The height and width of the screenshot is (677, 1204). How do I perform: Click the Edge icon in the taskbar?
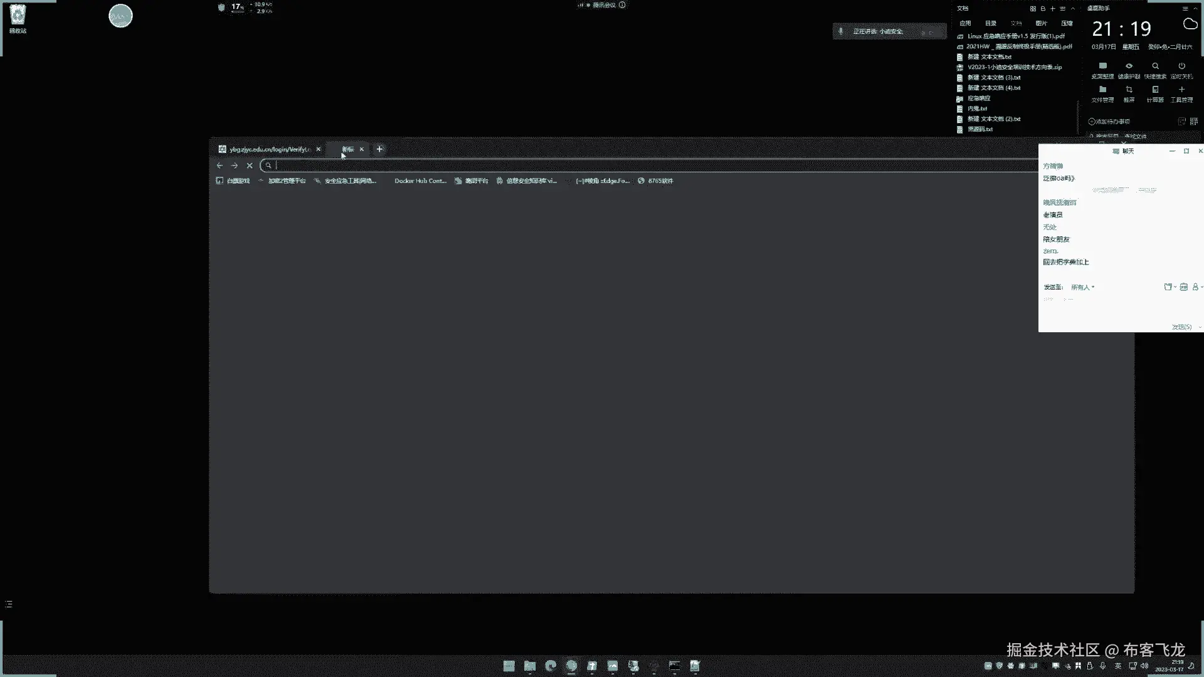[x=551, y=666]
